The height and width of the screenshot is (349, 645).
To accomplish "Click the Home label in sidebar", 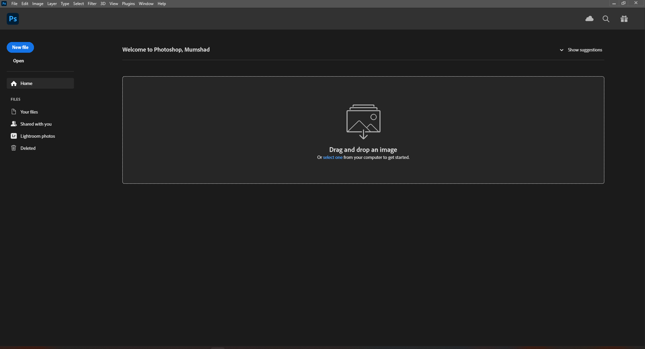I will point(26,84).
